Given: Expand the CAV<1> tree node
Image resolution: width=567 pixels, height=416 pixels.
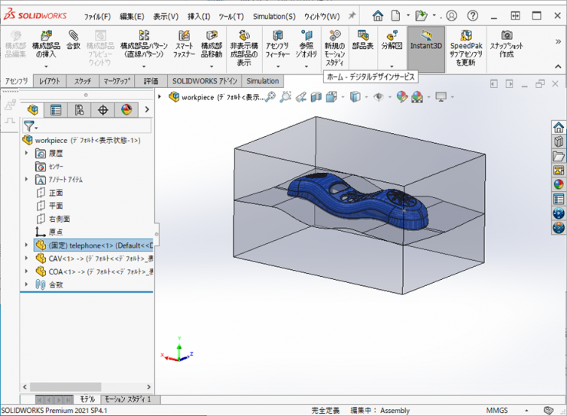Looking at the screenshot, I should click(28, 258).
